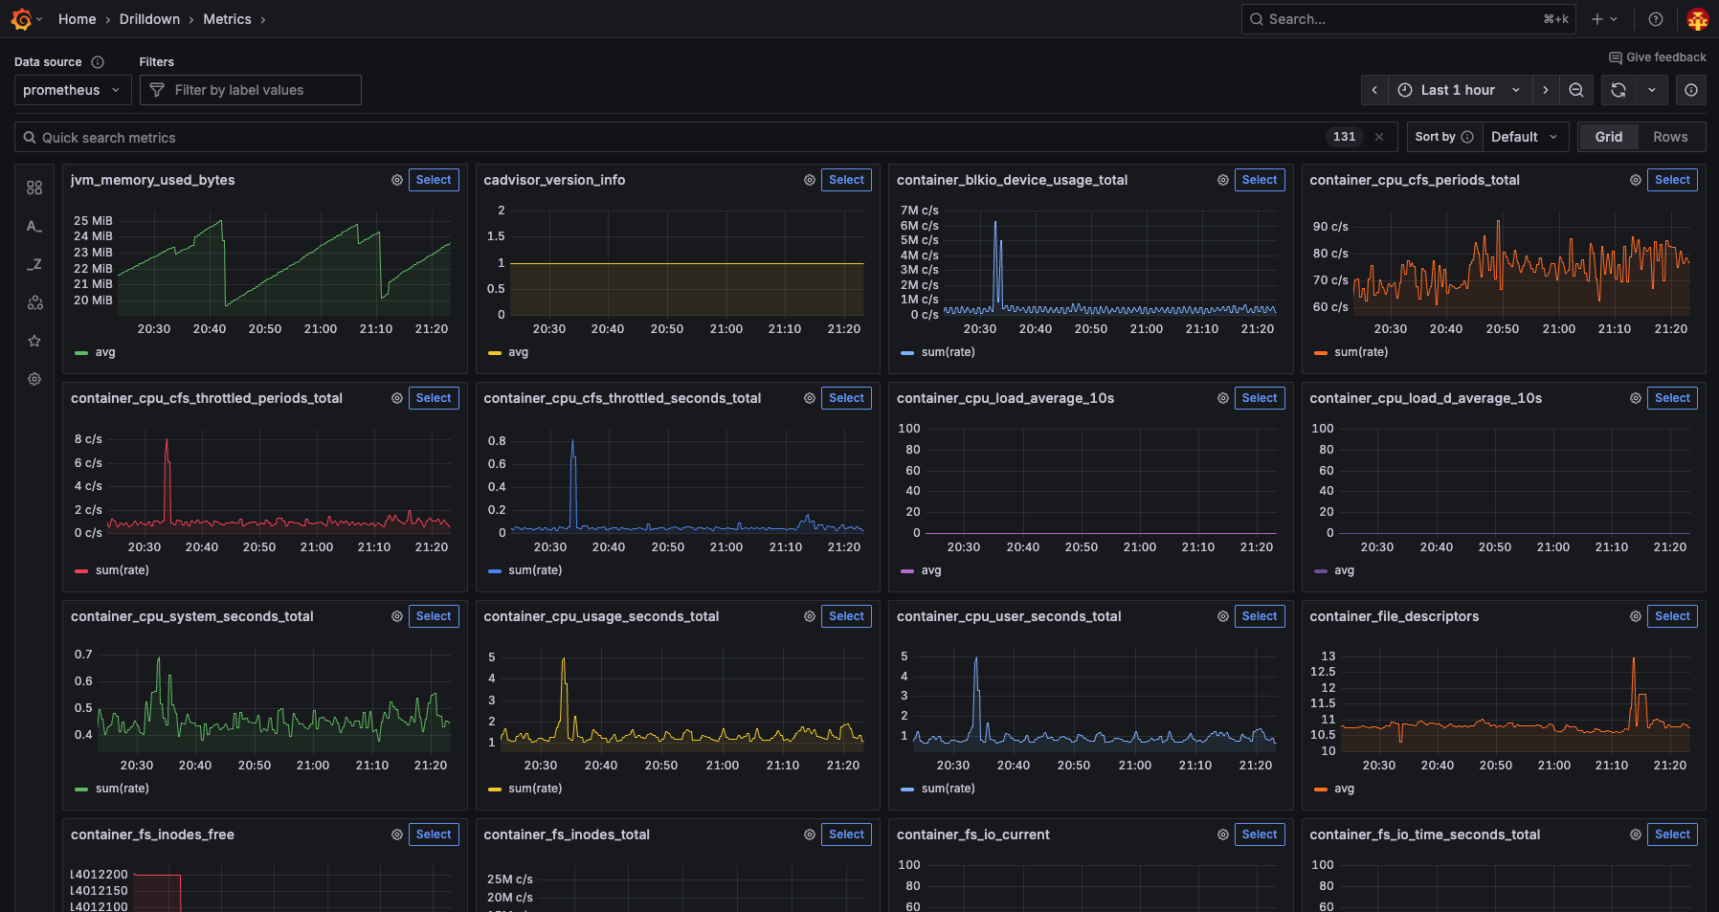The image size is (1719, 912).
Task: Navigate to Home via the breadcrumb
Action: 77,18
